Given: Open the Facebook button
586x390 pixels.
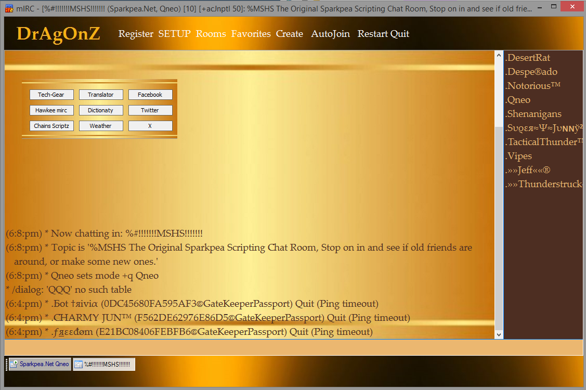Looking at the screenshot, I should point(150,95).
